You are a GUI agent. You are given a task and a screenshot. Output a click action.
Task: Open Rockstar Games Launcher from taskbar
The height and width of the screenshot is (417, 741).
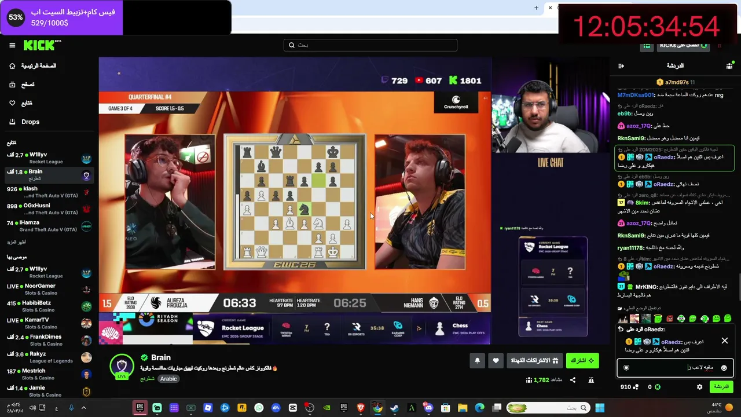point(242,408)
